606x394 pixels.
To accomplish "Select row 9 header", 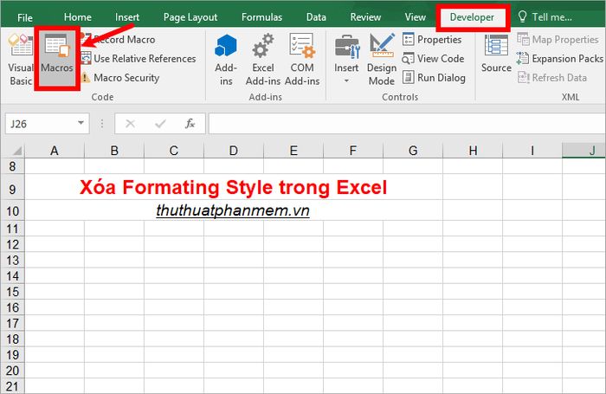I will pos(12,187).
